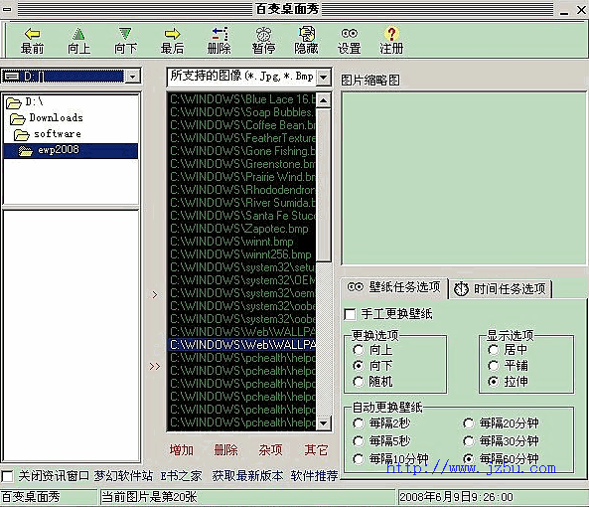Viewport: 589px width, 507px height.
Task: Click the red 增加 button
Action: pos(182,450)
